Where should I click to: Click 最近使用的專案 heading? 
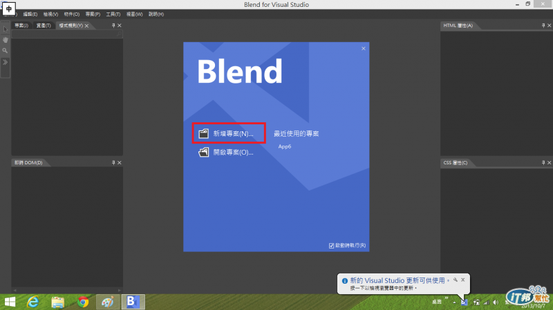coord(297,133)
